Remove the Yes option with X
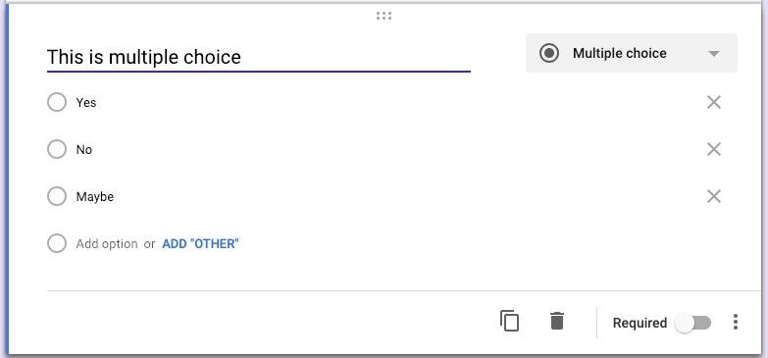 pos(714,102)
